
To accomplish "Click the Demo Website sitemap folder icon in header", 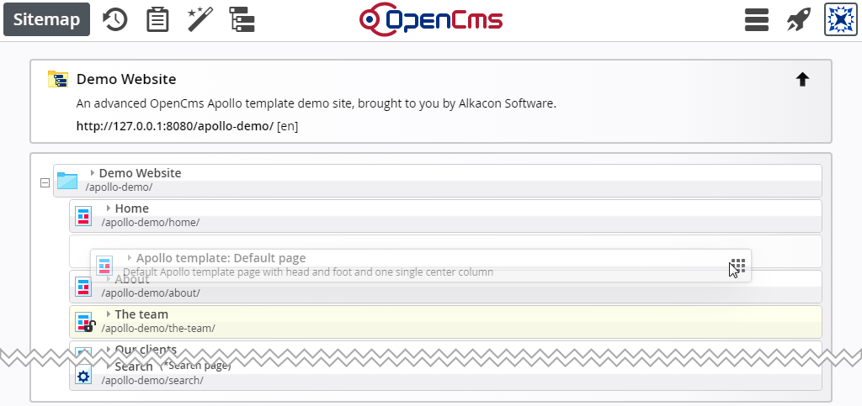I will click(x=58, y=80).
